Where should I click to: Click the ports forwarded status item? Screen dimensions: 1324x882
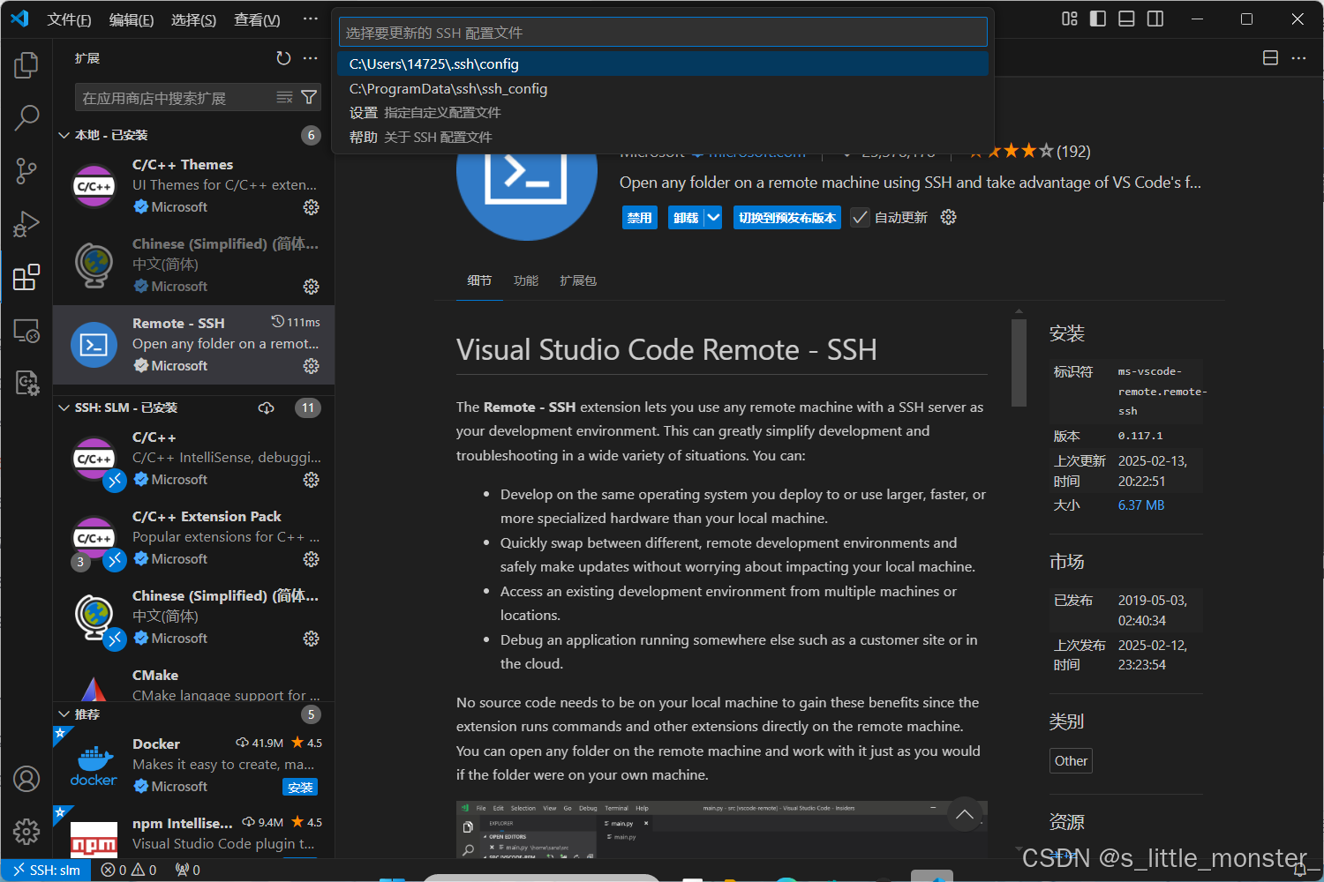(187, 870)
